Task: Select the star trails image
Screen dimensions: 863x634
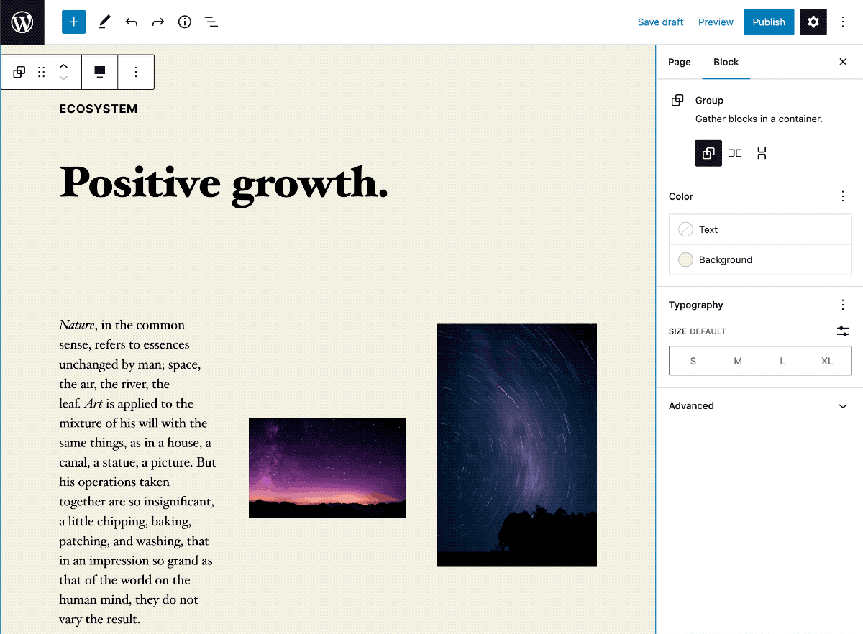Action: pyautogui.click(x=517, y=445)
